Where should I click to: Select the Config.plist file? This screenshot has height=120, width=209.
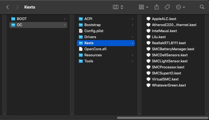[x=106, y=31]
